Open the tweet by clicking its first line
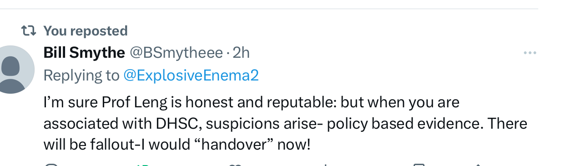Screen dimensions: 561x166 (252, 102)
